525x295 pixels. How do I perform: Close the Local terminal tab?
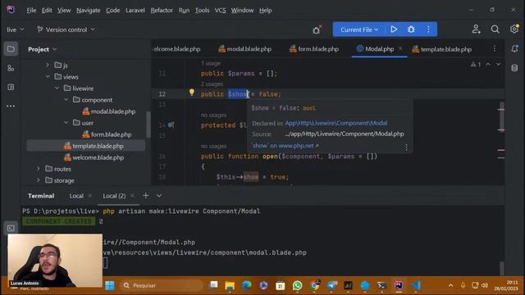pos(89,196)
